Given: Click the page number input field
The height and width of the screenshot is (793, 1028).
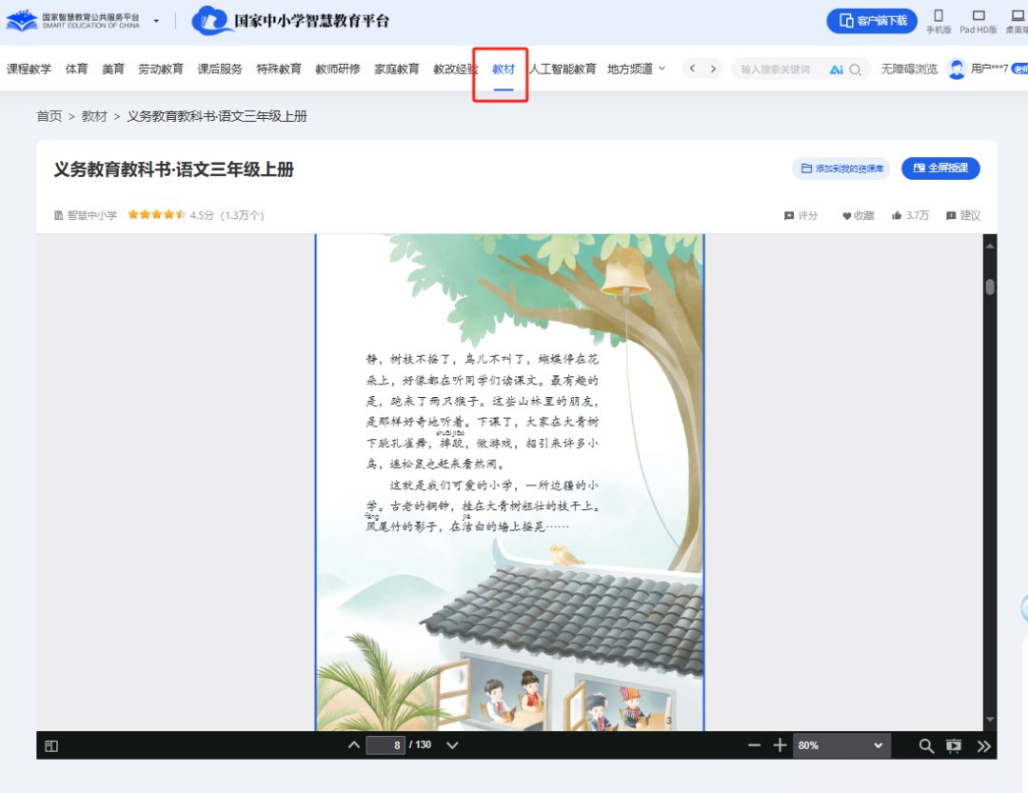Looking at the screenshot, I should point(385,745).
